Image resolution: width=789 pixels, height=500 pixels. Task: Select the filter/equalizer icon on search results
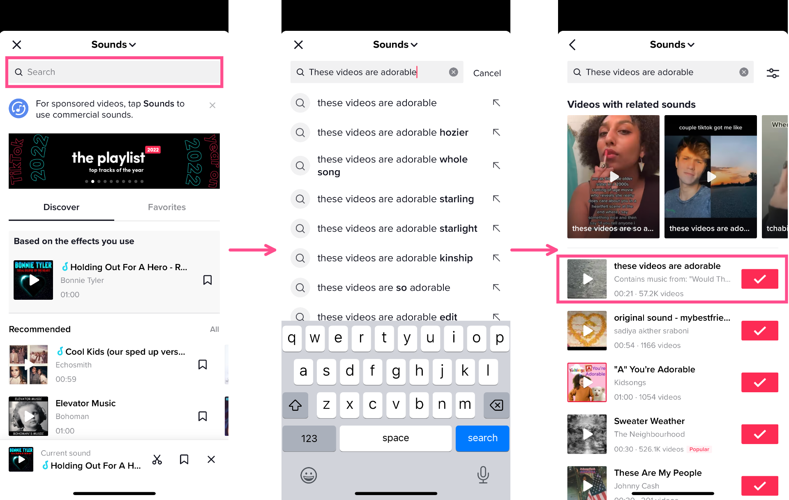pos(773,72)
